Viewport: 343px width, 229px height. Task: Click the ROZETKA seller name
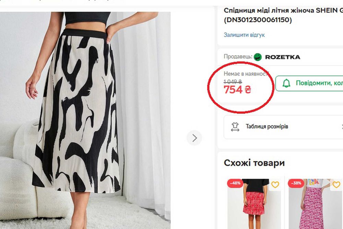click(x=283, y=57)
